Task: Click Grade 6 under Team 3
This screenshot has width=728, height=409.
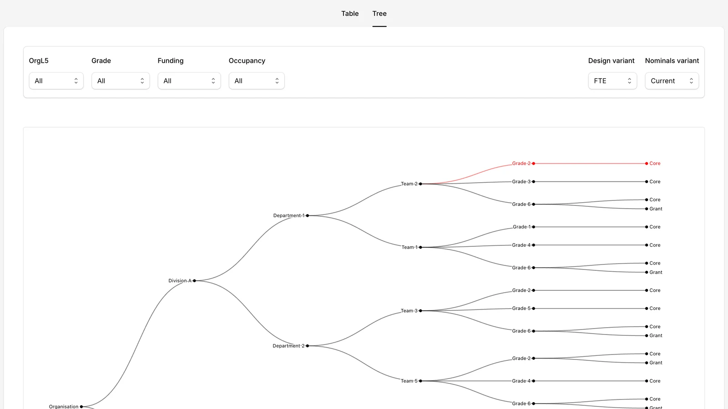Action: click(x=534, y=331)
